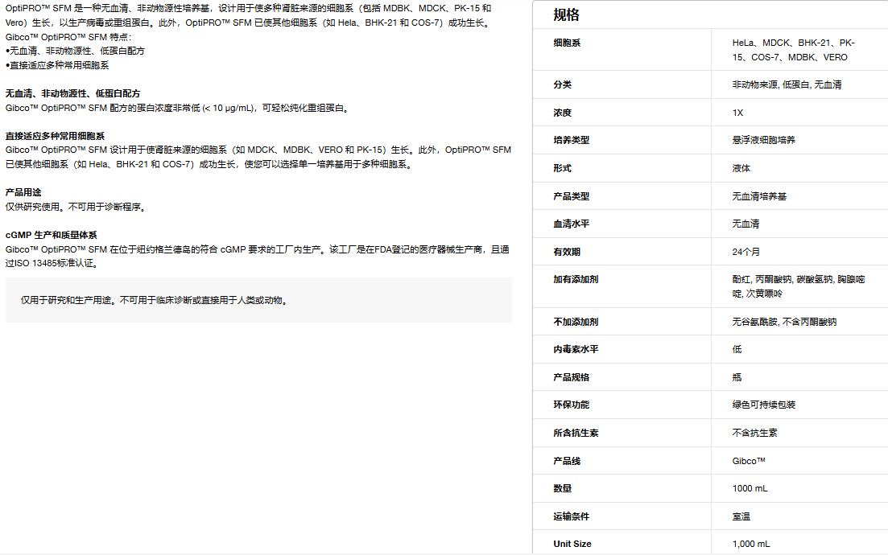Select the 数量 label
The height and width of the screenshot is (555, 888).
pyautogui.click(x=562, y=489)
